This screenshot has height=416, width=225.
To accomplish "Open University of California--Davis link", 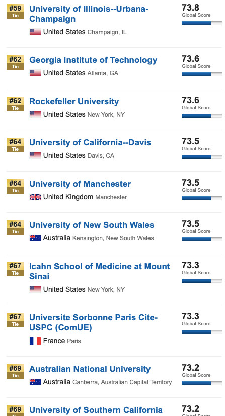I will [90, 142].
